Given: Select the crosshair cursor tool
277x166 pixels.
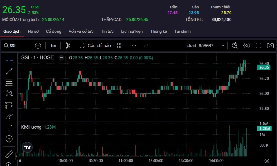Looking at the screenshot, I should (x=9, y=60).
